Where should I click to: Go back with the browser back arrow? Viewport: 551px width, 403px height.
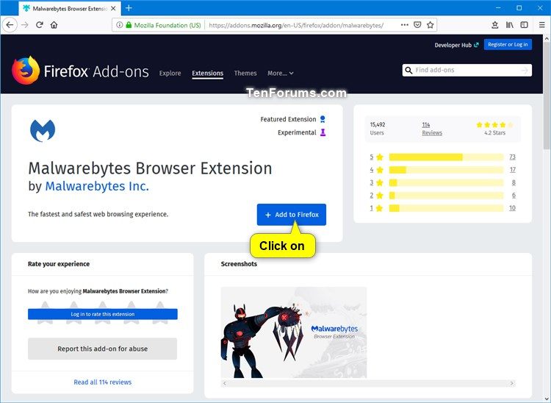click(10, 25)
